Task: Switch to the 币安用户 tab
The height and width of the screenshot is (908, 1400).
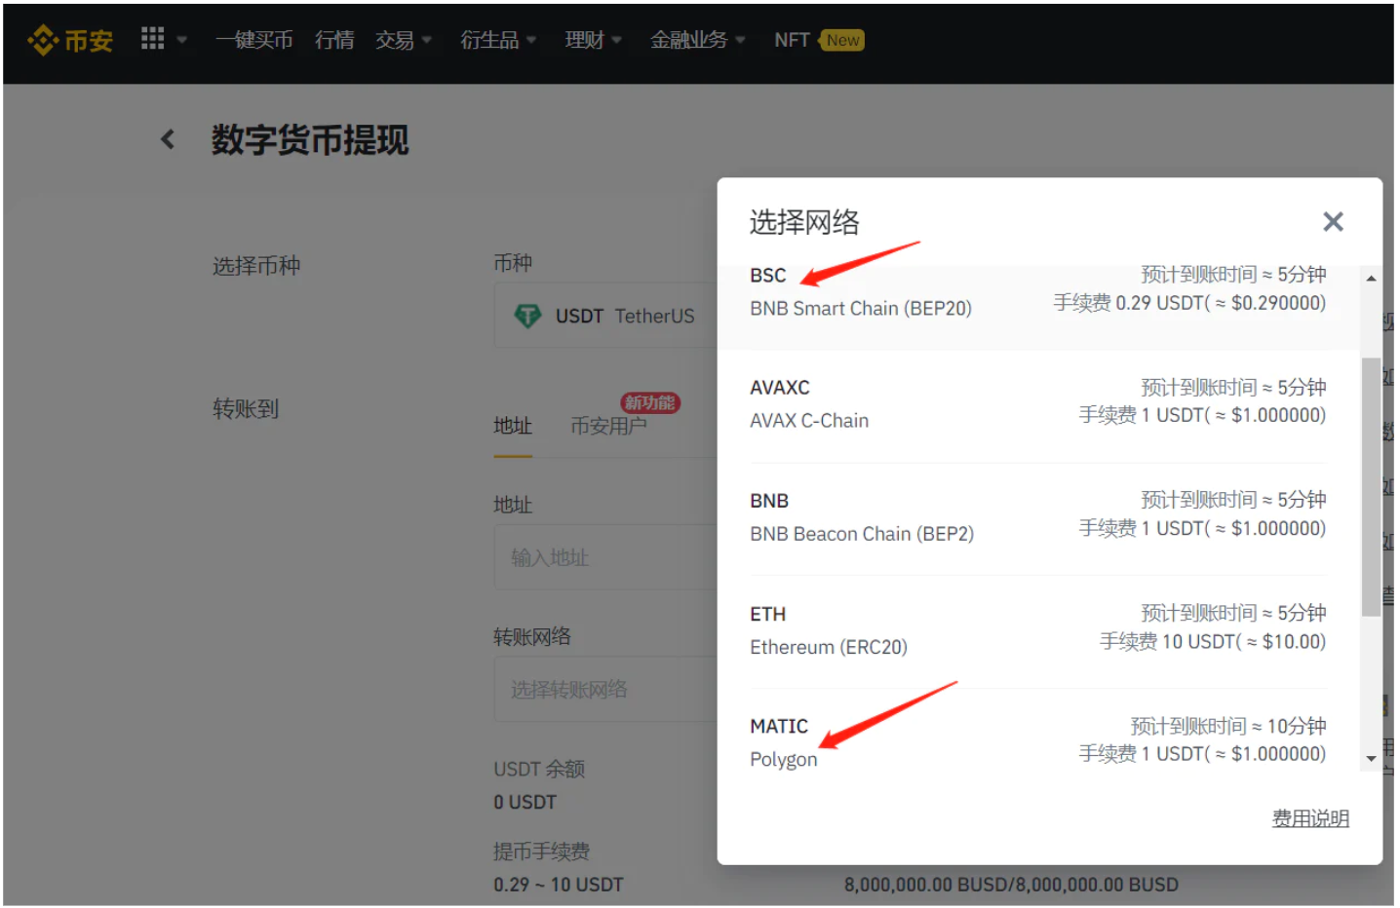Action: click(608, 426)
